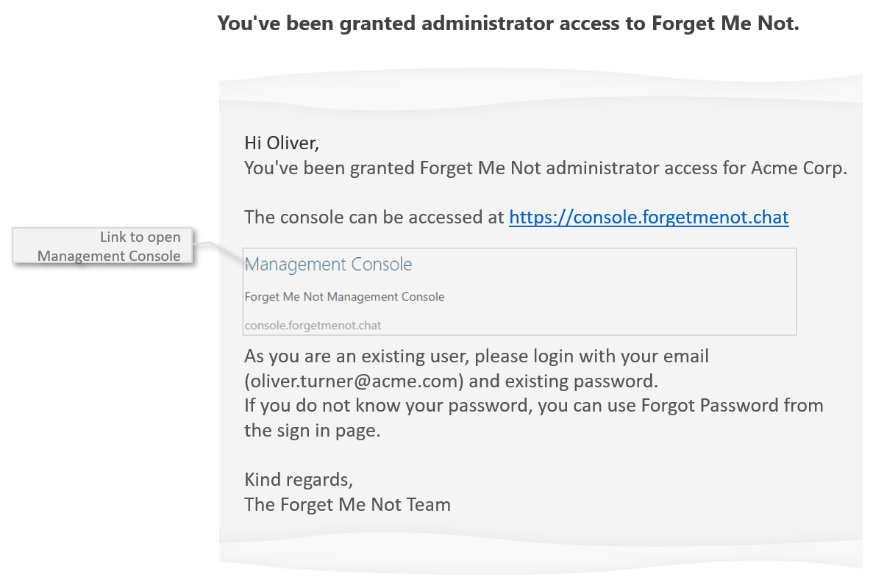Viewport: 873px width, 588px height.
Task: Click the 'Forget Me Not Management Console' card description
Action: pyautogui.click(x=344, y=297)
